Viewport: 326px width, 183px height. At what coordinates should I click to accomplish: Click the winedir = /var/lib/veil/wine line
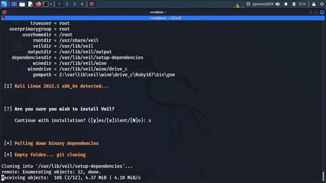pos(70,63)
